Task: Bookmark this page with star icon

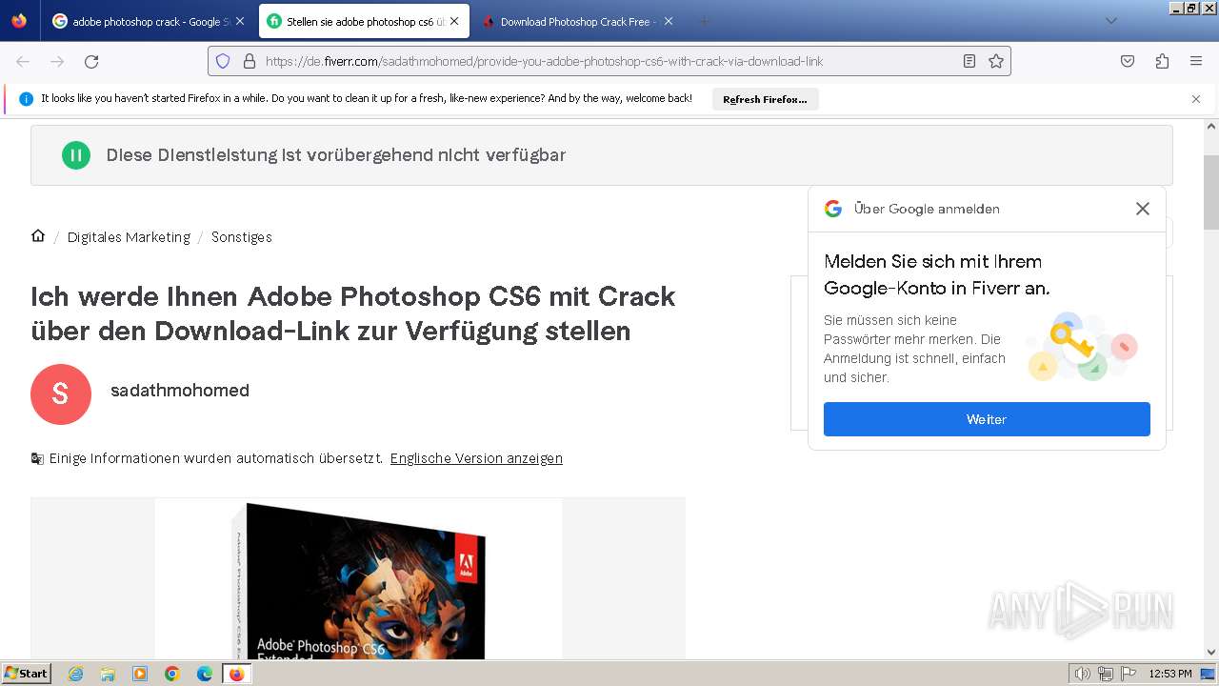Action: (x=996, y=61)
